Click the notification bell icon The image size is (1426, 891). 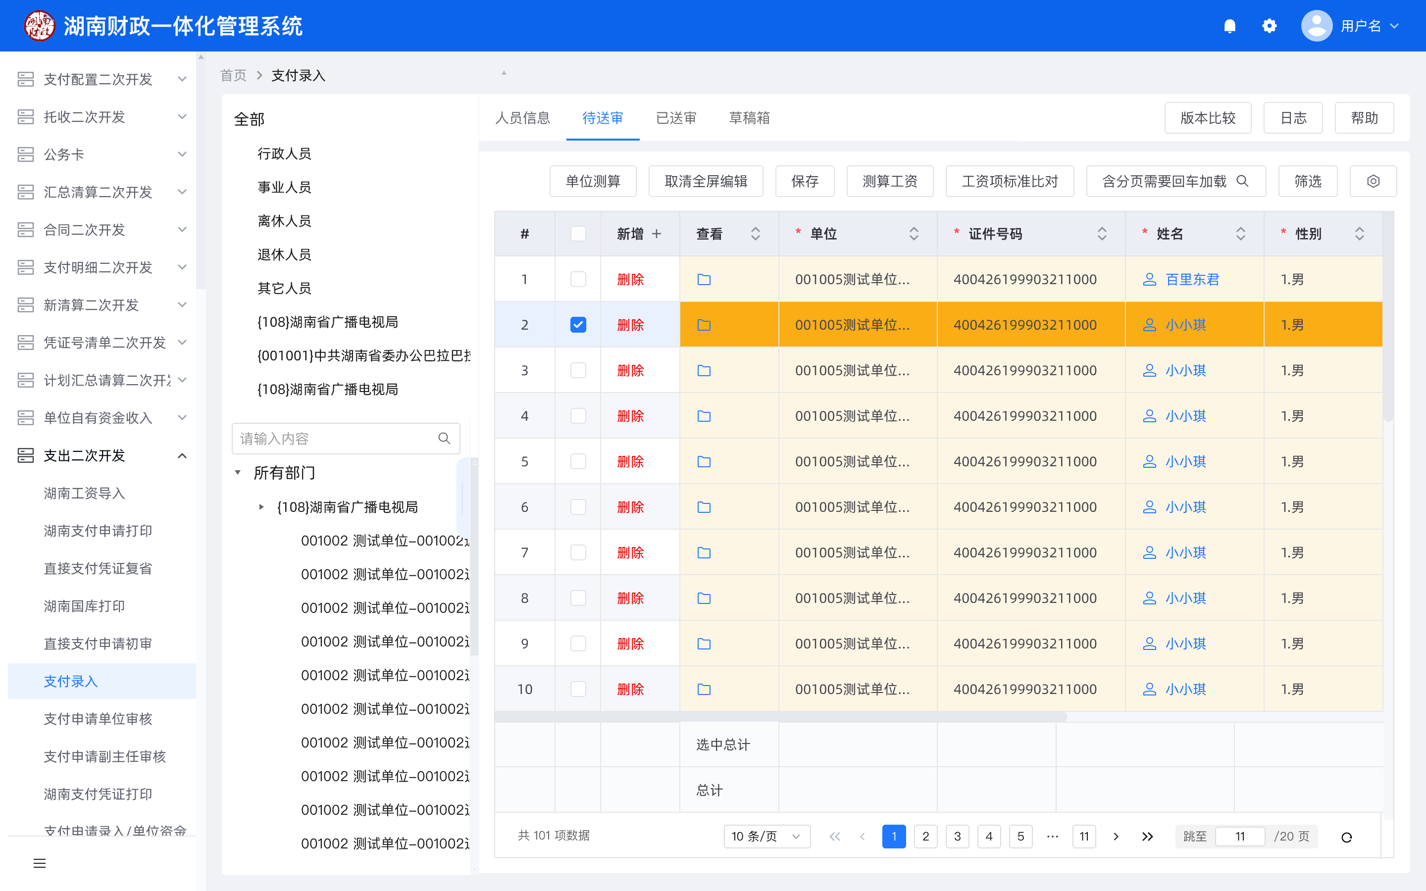1229,26
